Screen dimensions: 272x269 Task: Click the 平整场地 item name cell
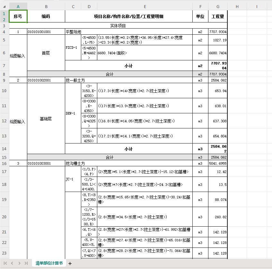tap(129, 32)
